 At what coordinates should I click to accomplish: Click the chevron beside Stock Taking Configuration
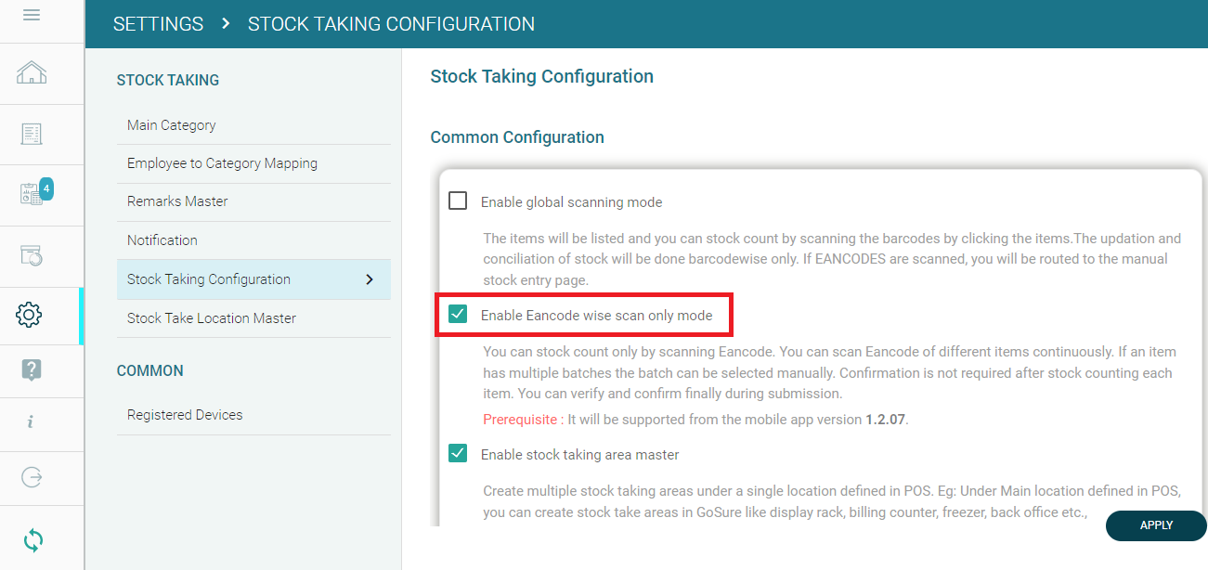[370, 279]
